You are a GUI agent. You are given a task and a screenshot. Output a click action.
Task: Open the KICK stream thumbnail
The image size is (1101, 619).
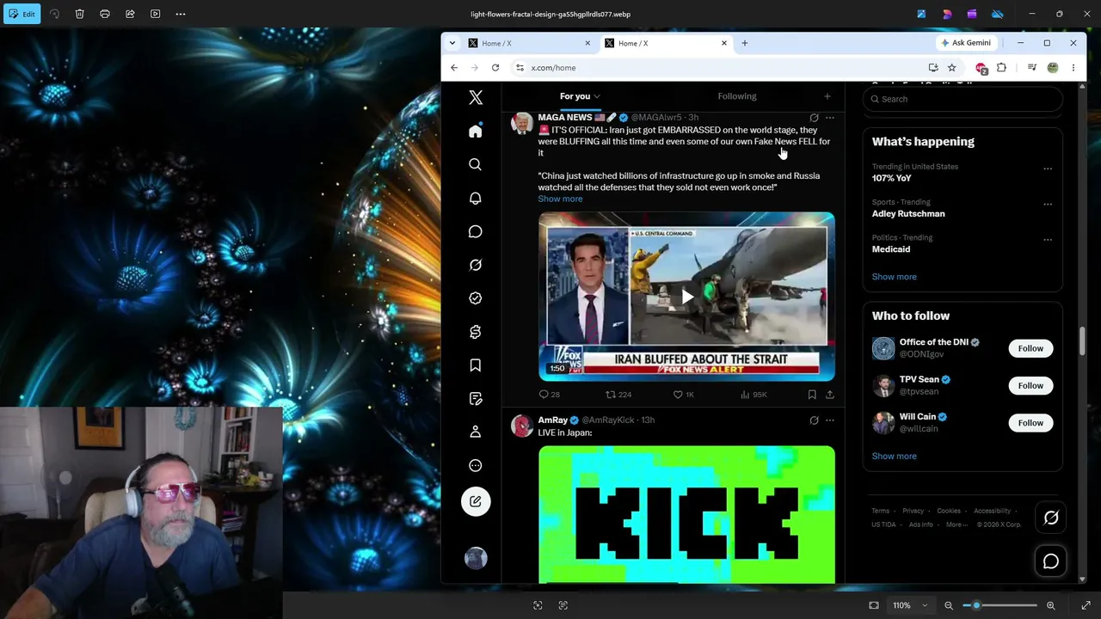(x=686, y=514)
